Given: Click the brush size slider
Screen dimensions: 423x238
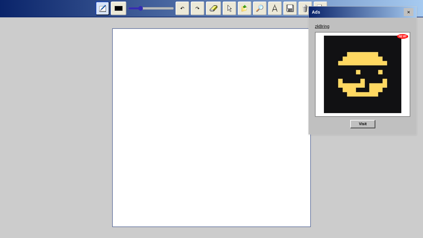Looking at the screenshot, I should pos(151,8).
